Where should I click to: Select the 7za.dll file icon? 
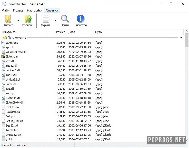3,61
